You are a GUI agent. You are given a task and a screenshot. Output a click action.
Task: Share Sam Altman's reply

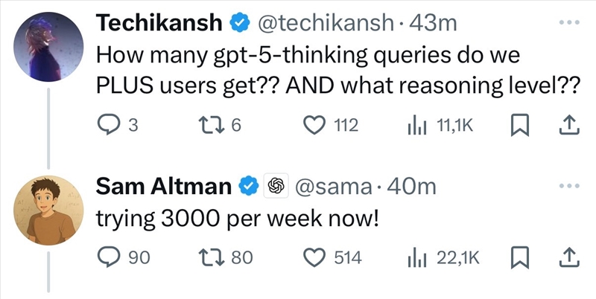click(568, 257)
